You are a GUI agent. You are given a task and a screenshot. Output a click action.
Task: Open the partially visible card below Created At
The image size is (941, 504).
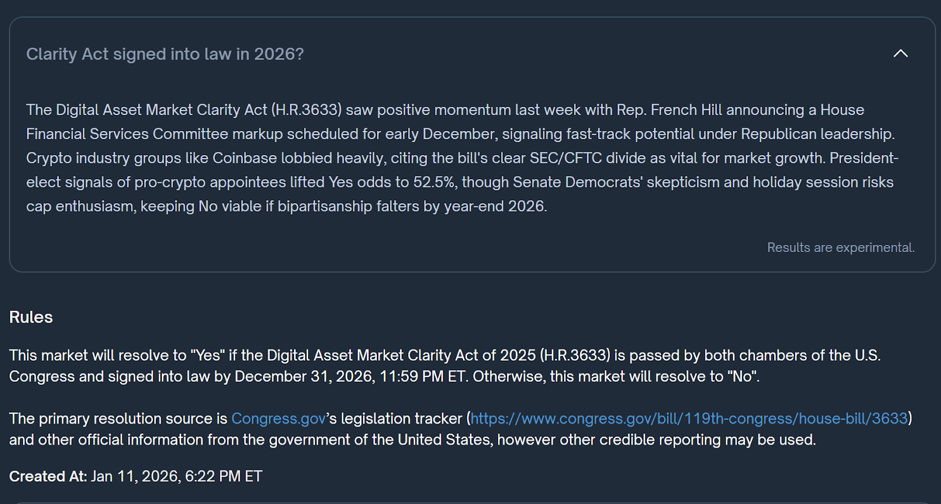pyautogui.click(x=470, y=500)
